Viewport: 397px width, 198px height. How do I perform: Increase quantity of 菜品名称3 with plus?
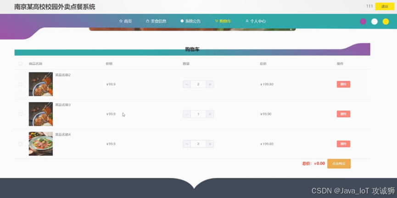point(210,114)
